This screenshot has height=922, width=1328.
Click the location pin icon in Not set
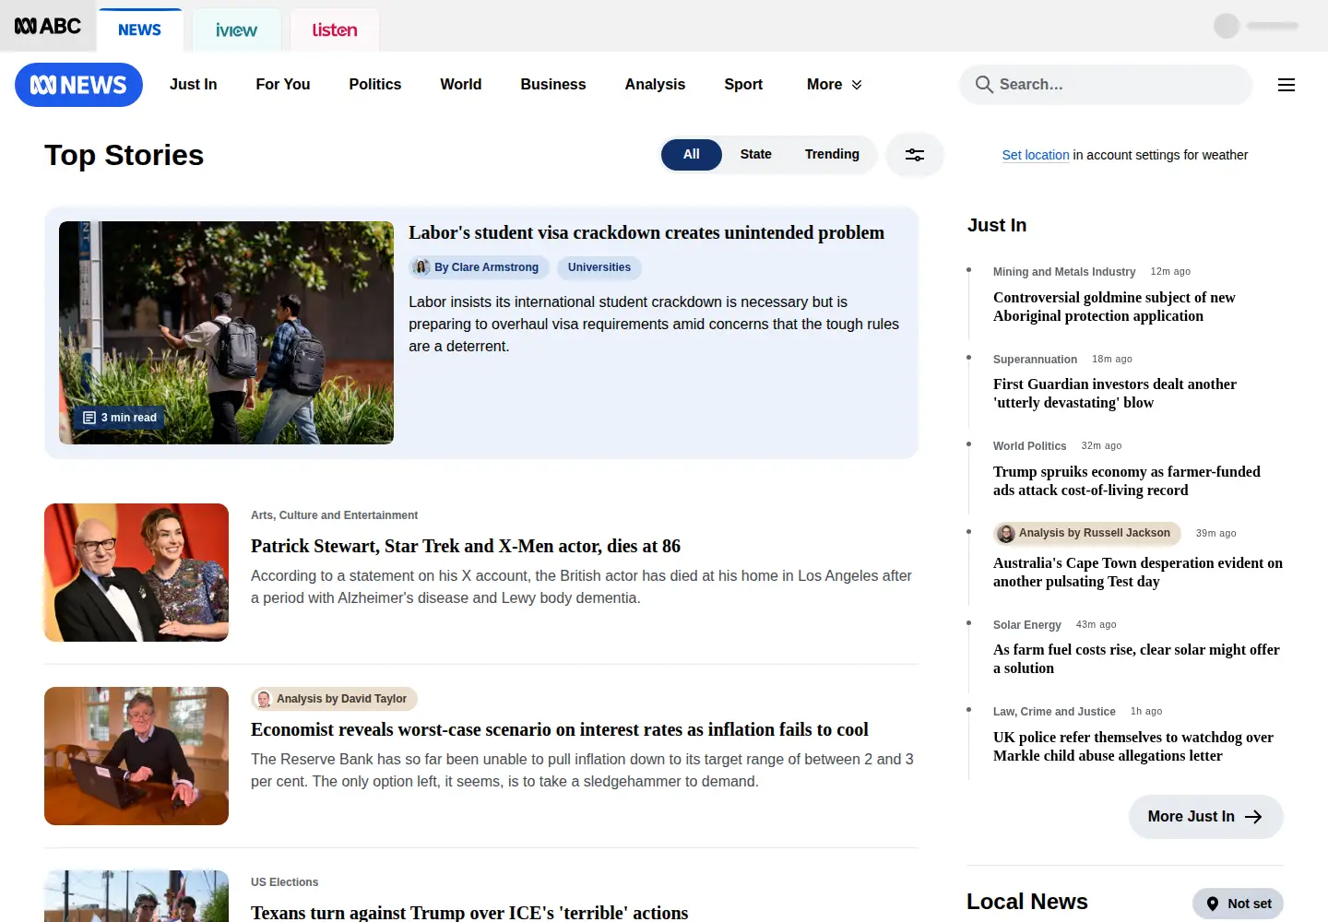[x=1213, y=904]
